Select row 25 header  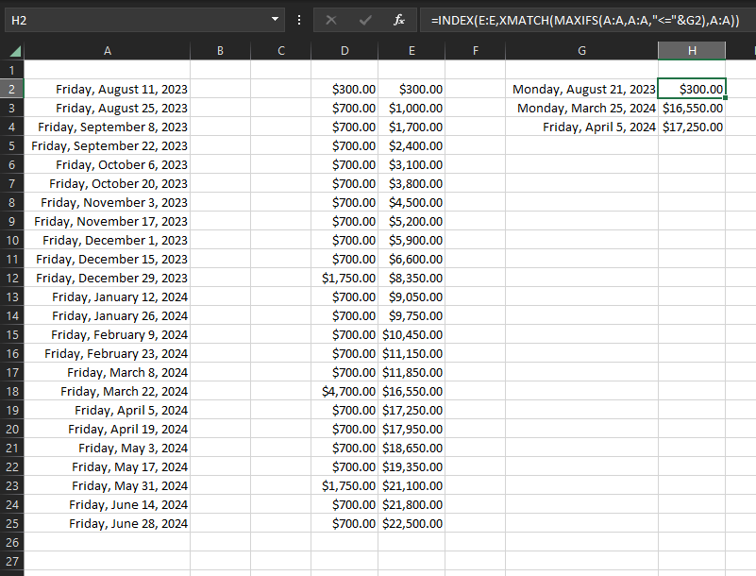(12, 524)
